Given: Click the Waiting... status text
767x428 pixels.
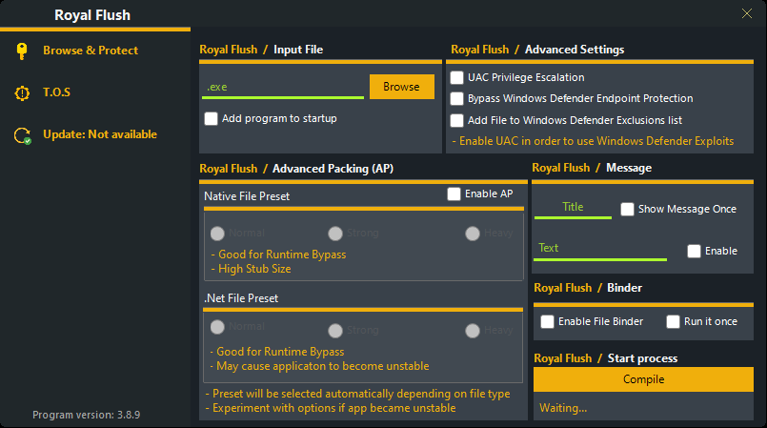Looking at the screenshot, I should click(563, 408).
